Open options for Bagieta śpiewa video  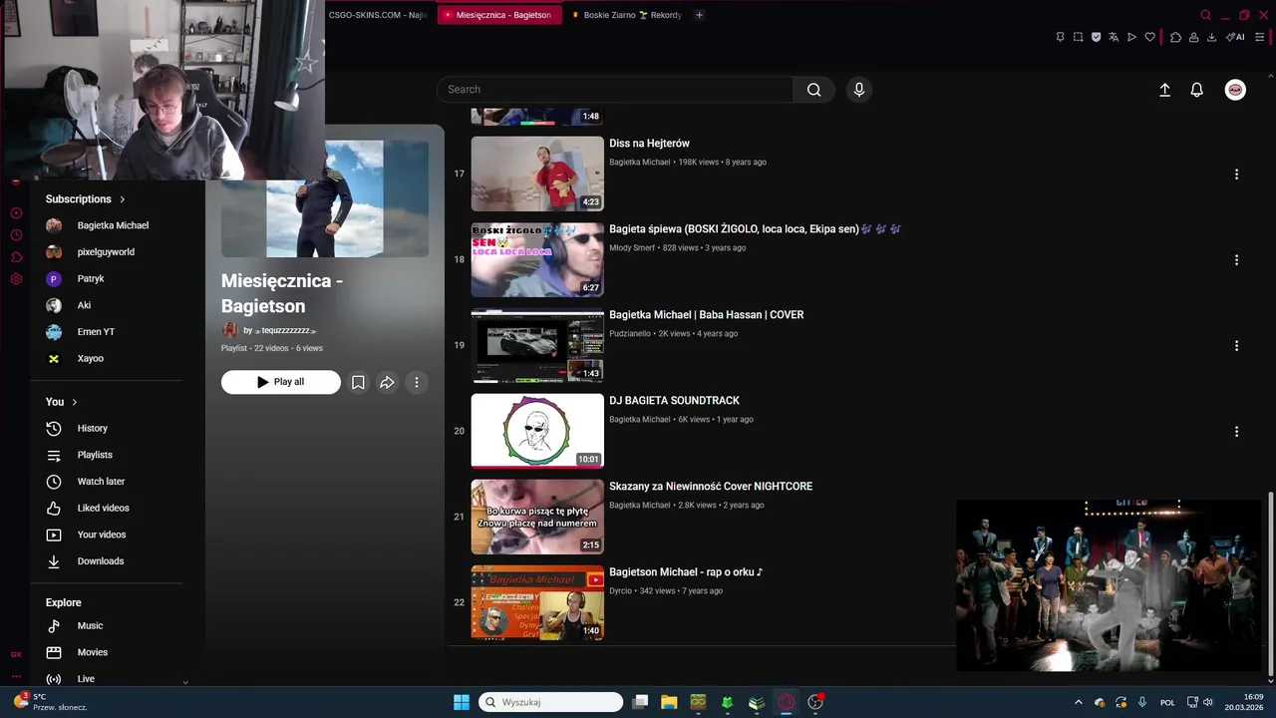click(x=1236, y=260)
